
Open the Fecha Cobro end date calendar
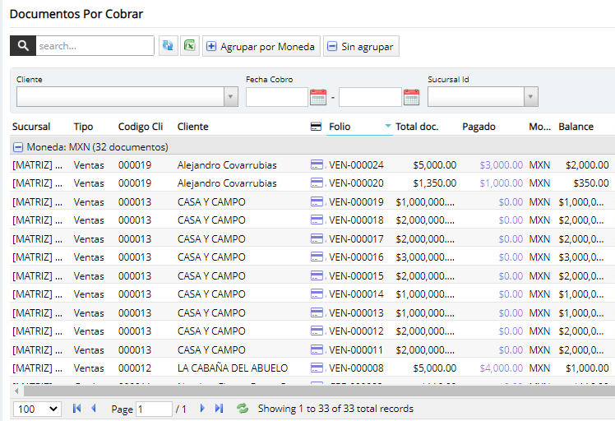click(x=411, y=97)
